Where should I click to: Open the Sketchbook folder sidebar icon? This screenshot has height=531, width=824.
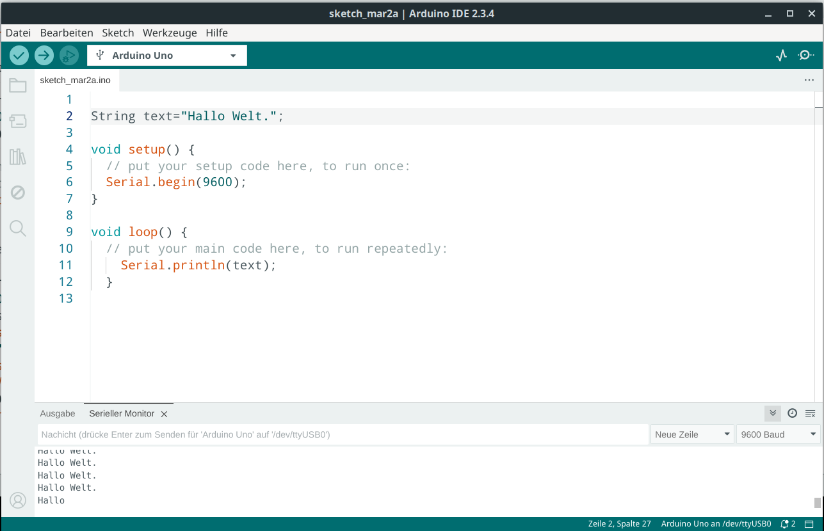tap(18, 86)
